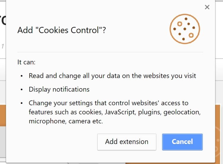Click the Add "Cookies Control"? title text
223x164 pixels.
click(x=62, y=30)
